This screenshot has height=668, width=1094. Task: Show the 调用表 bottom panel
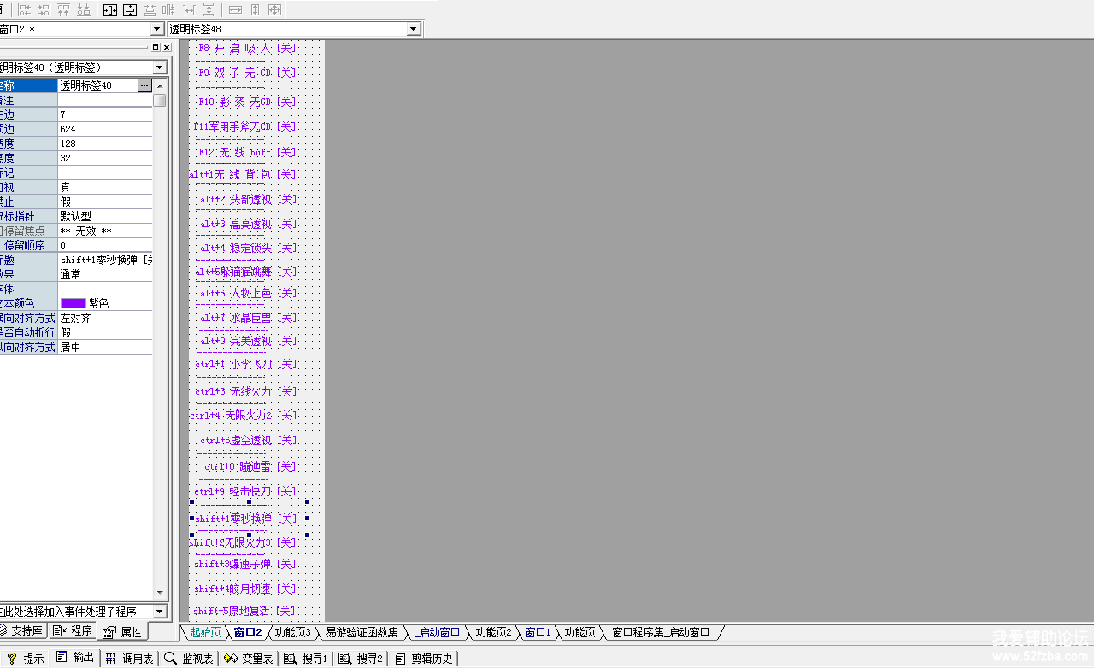click(x=130, y=658)
